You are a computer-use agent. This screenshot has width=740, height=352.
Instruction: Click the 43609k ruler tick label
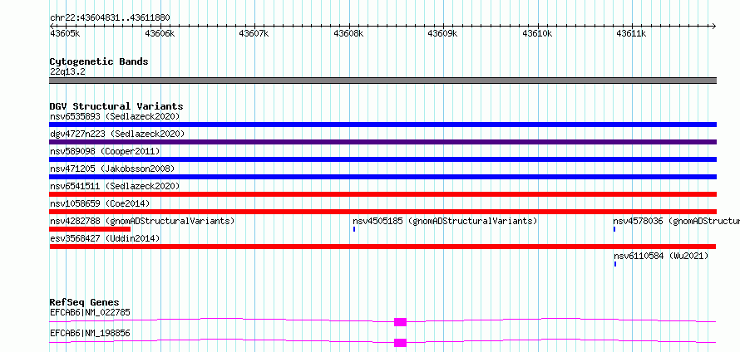pos(442,34)
